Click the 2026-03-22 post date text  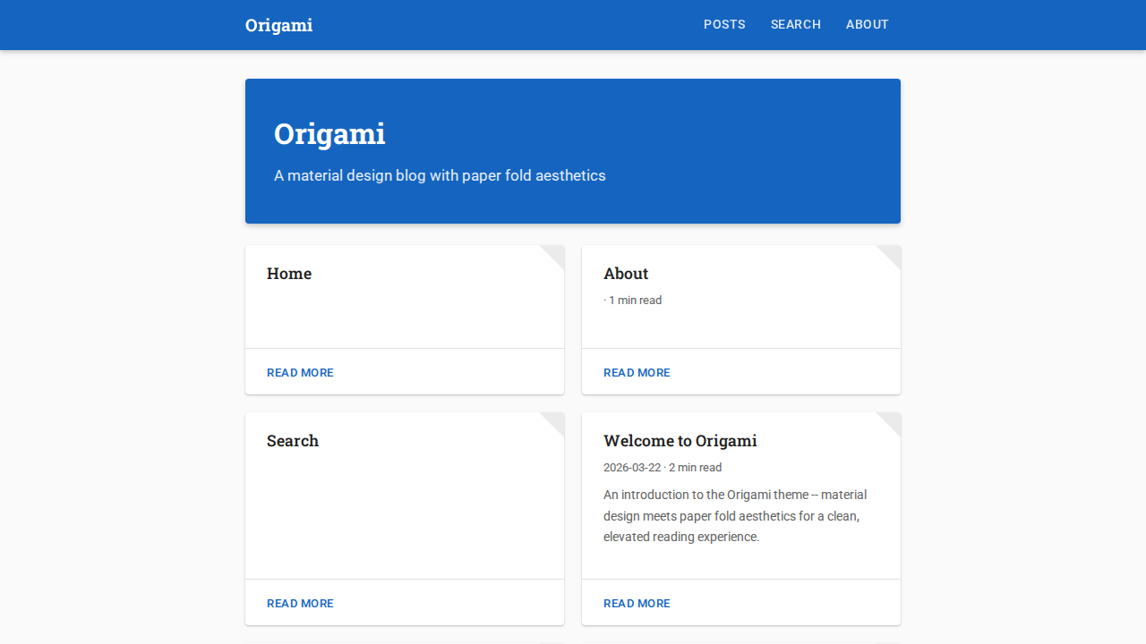coord(631,468)
